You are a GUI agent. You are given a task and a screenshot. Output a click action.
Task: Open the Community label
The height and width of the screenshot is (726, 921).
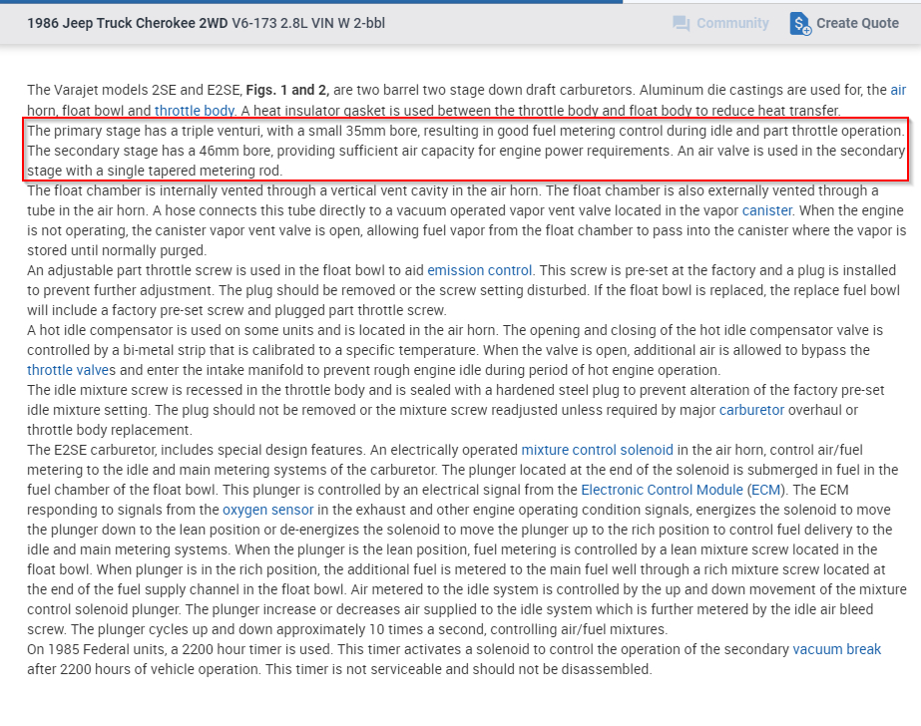[732, 24]
